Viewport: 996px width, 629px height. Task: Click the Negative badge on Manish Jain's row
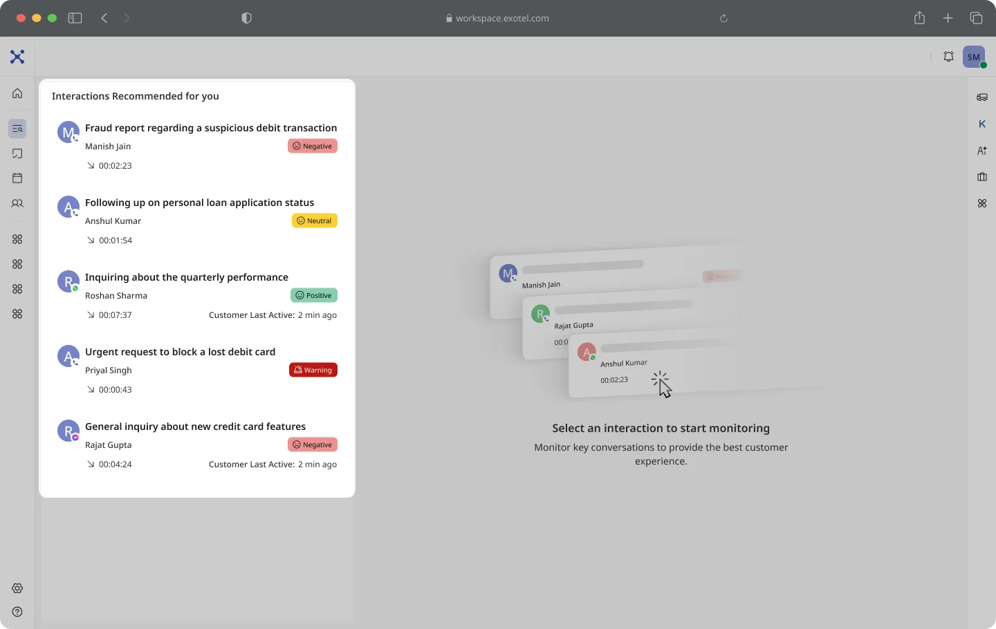pyautogui.click(x=313, y=146)
